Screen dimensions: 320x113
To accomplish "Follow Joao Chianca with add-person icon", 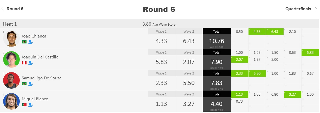I will [x=30, y=42].
